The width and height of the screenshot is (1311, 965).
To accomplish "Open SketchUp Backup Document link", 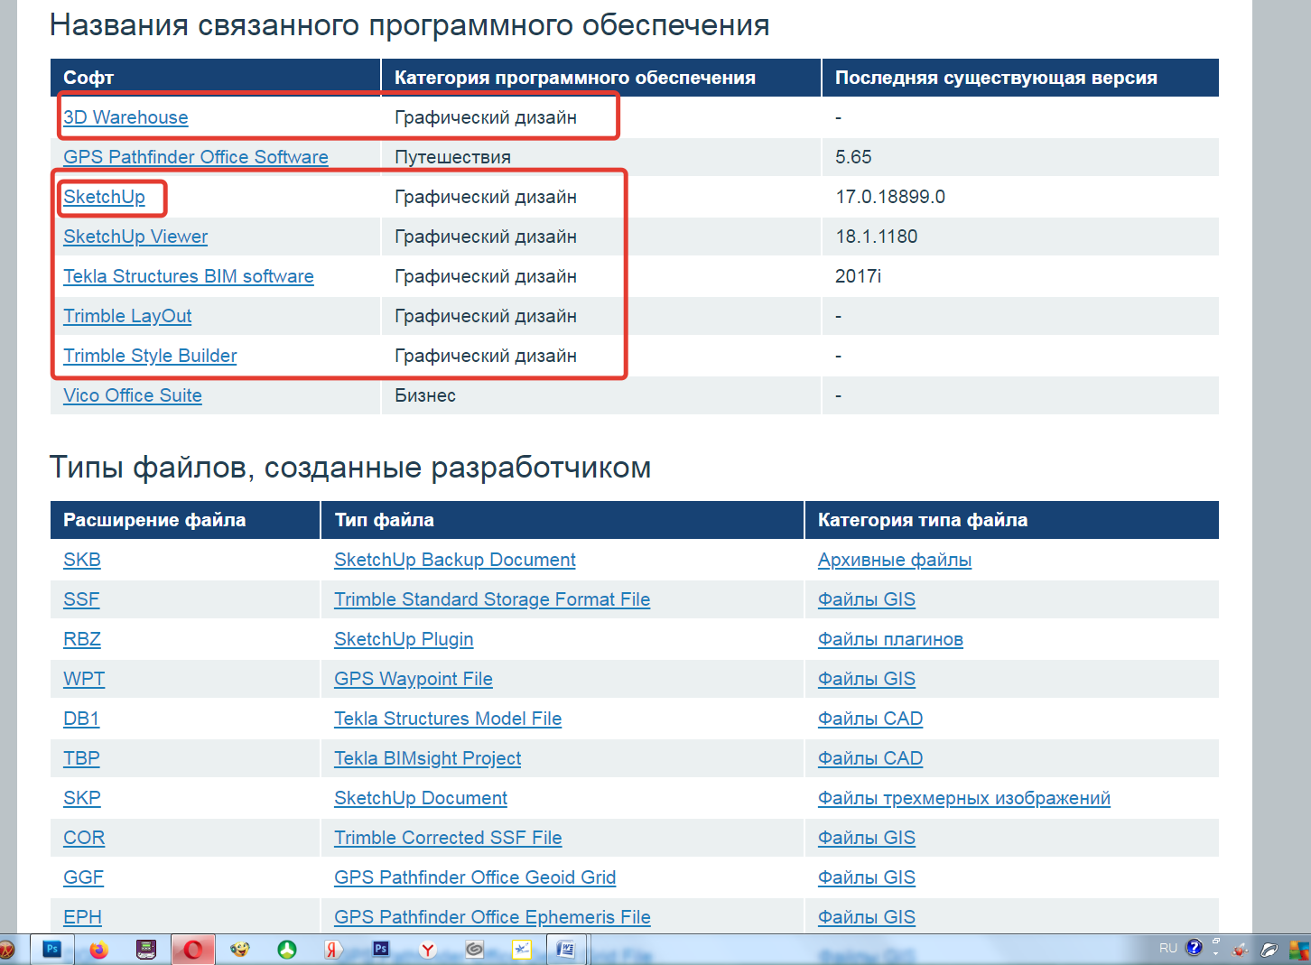I will click(455, 560).
